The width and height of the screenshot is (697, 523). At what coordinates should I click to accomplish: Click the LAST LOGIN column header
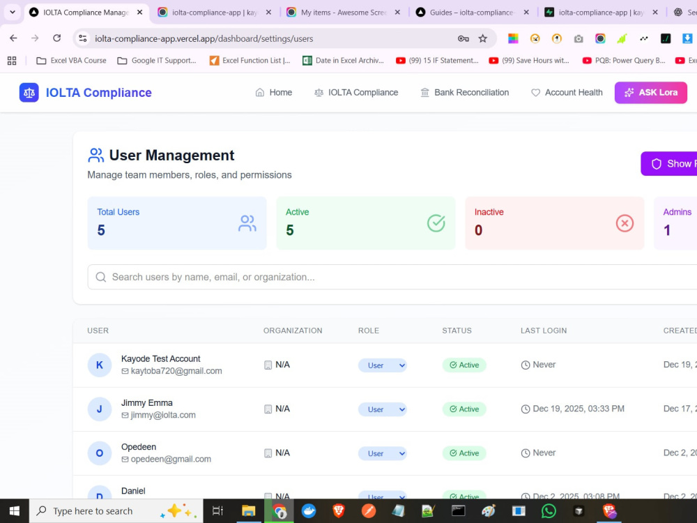pyautogui.click(x=544, y=331)
